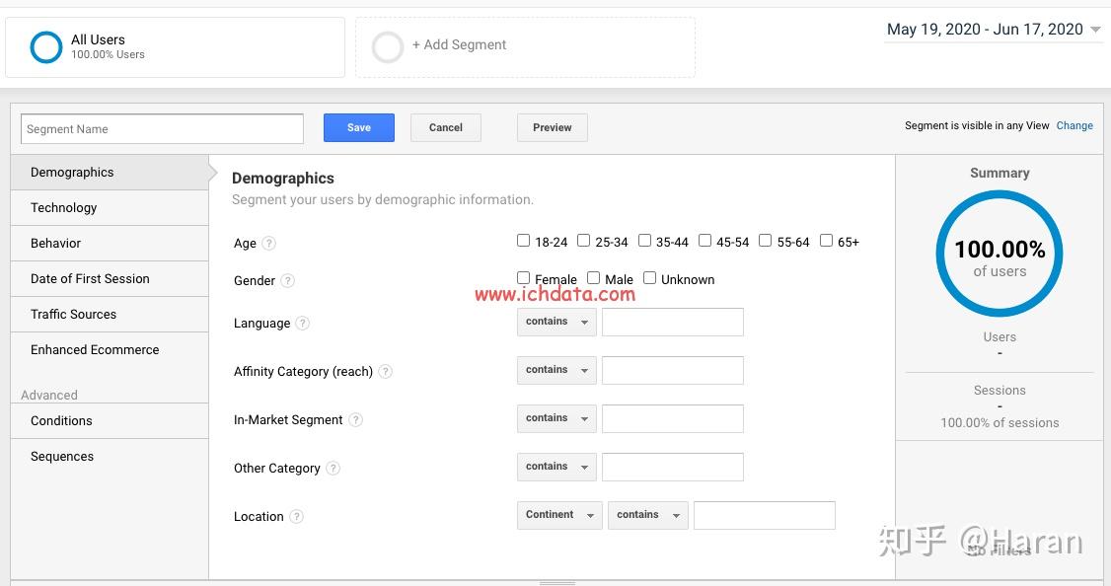
Task: Check the 18-24 age checkbox
Action: [x=524, y=241]
